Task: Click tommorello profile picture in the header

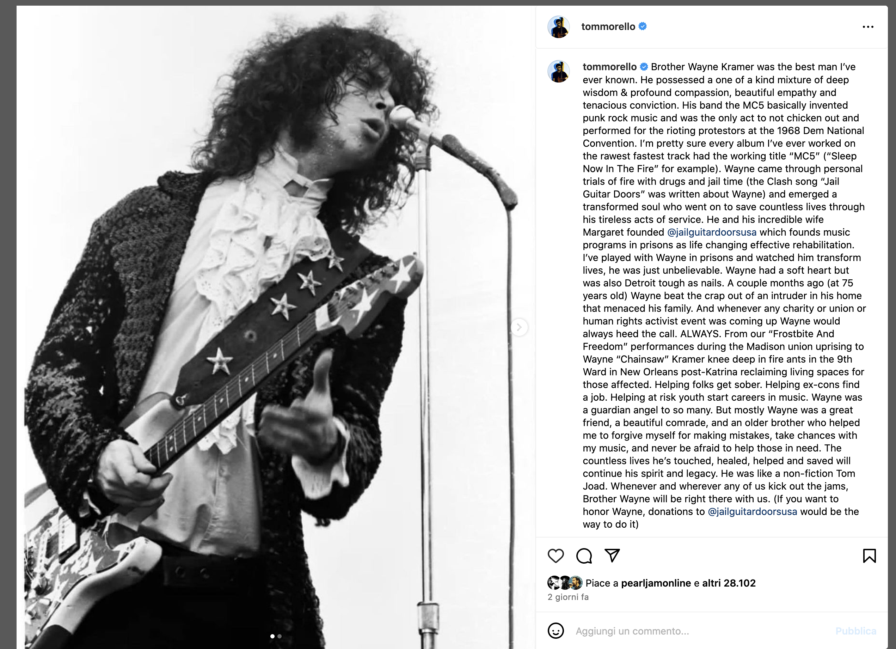Action: [558, 27]
